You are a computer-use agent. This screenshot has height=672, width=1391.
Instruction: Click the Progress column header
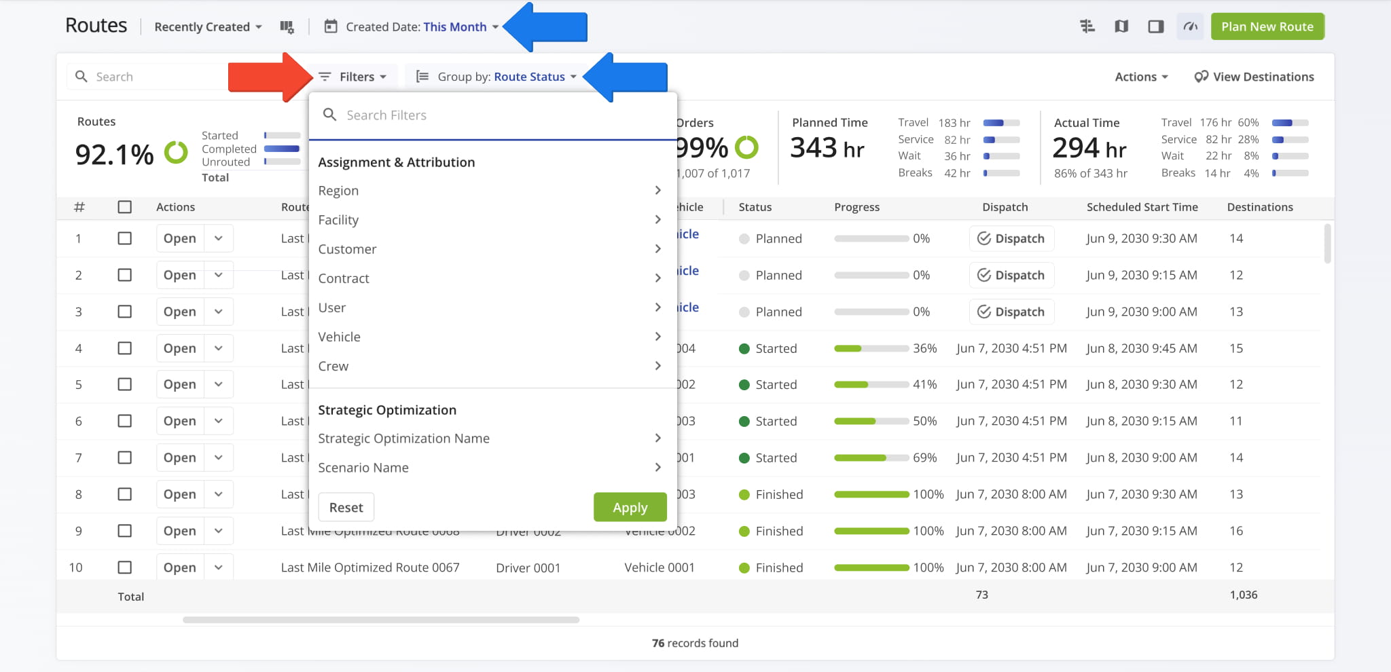click(856, 207)
